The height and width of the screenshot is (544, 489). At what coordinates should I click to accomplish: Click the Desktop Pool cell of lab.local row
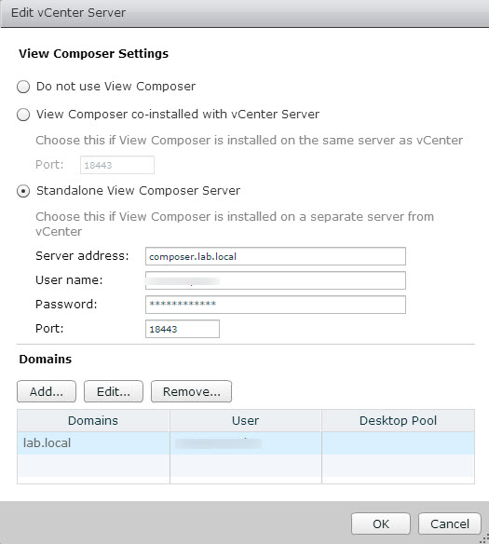click(x=398, y=443)
